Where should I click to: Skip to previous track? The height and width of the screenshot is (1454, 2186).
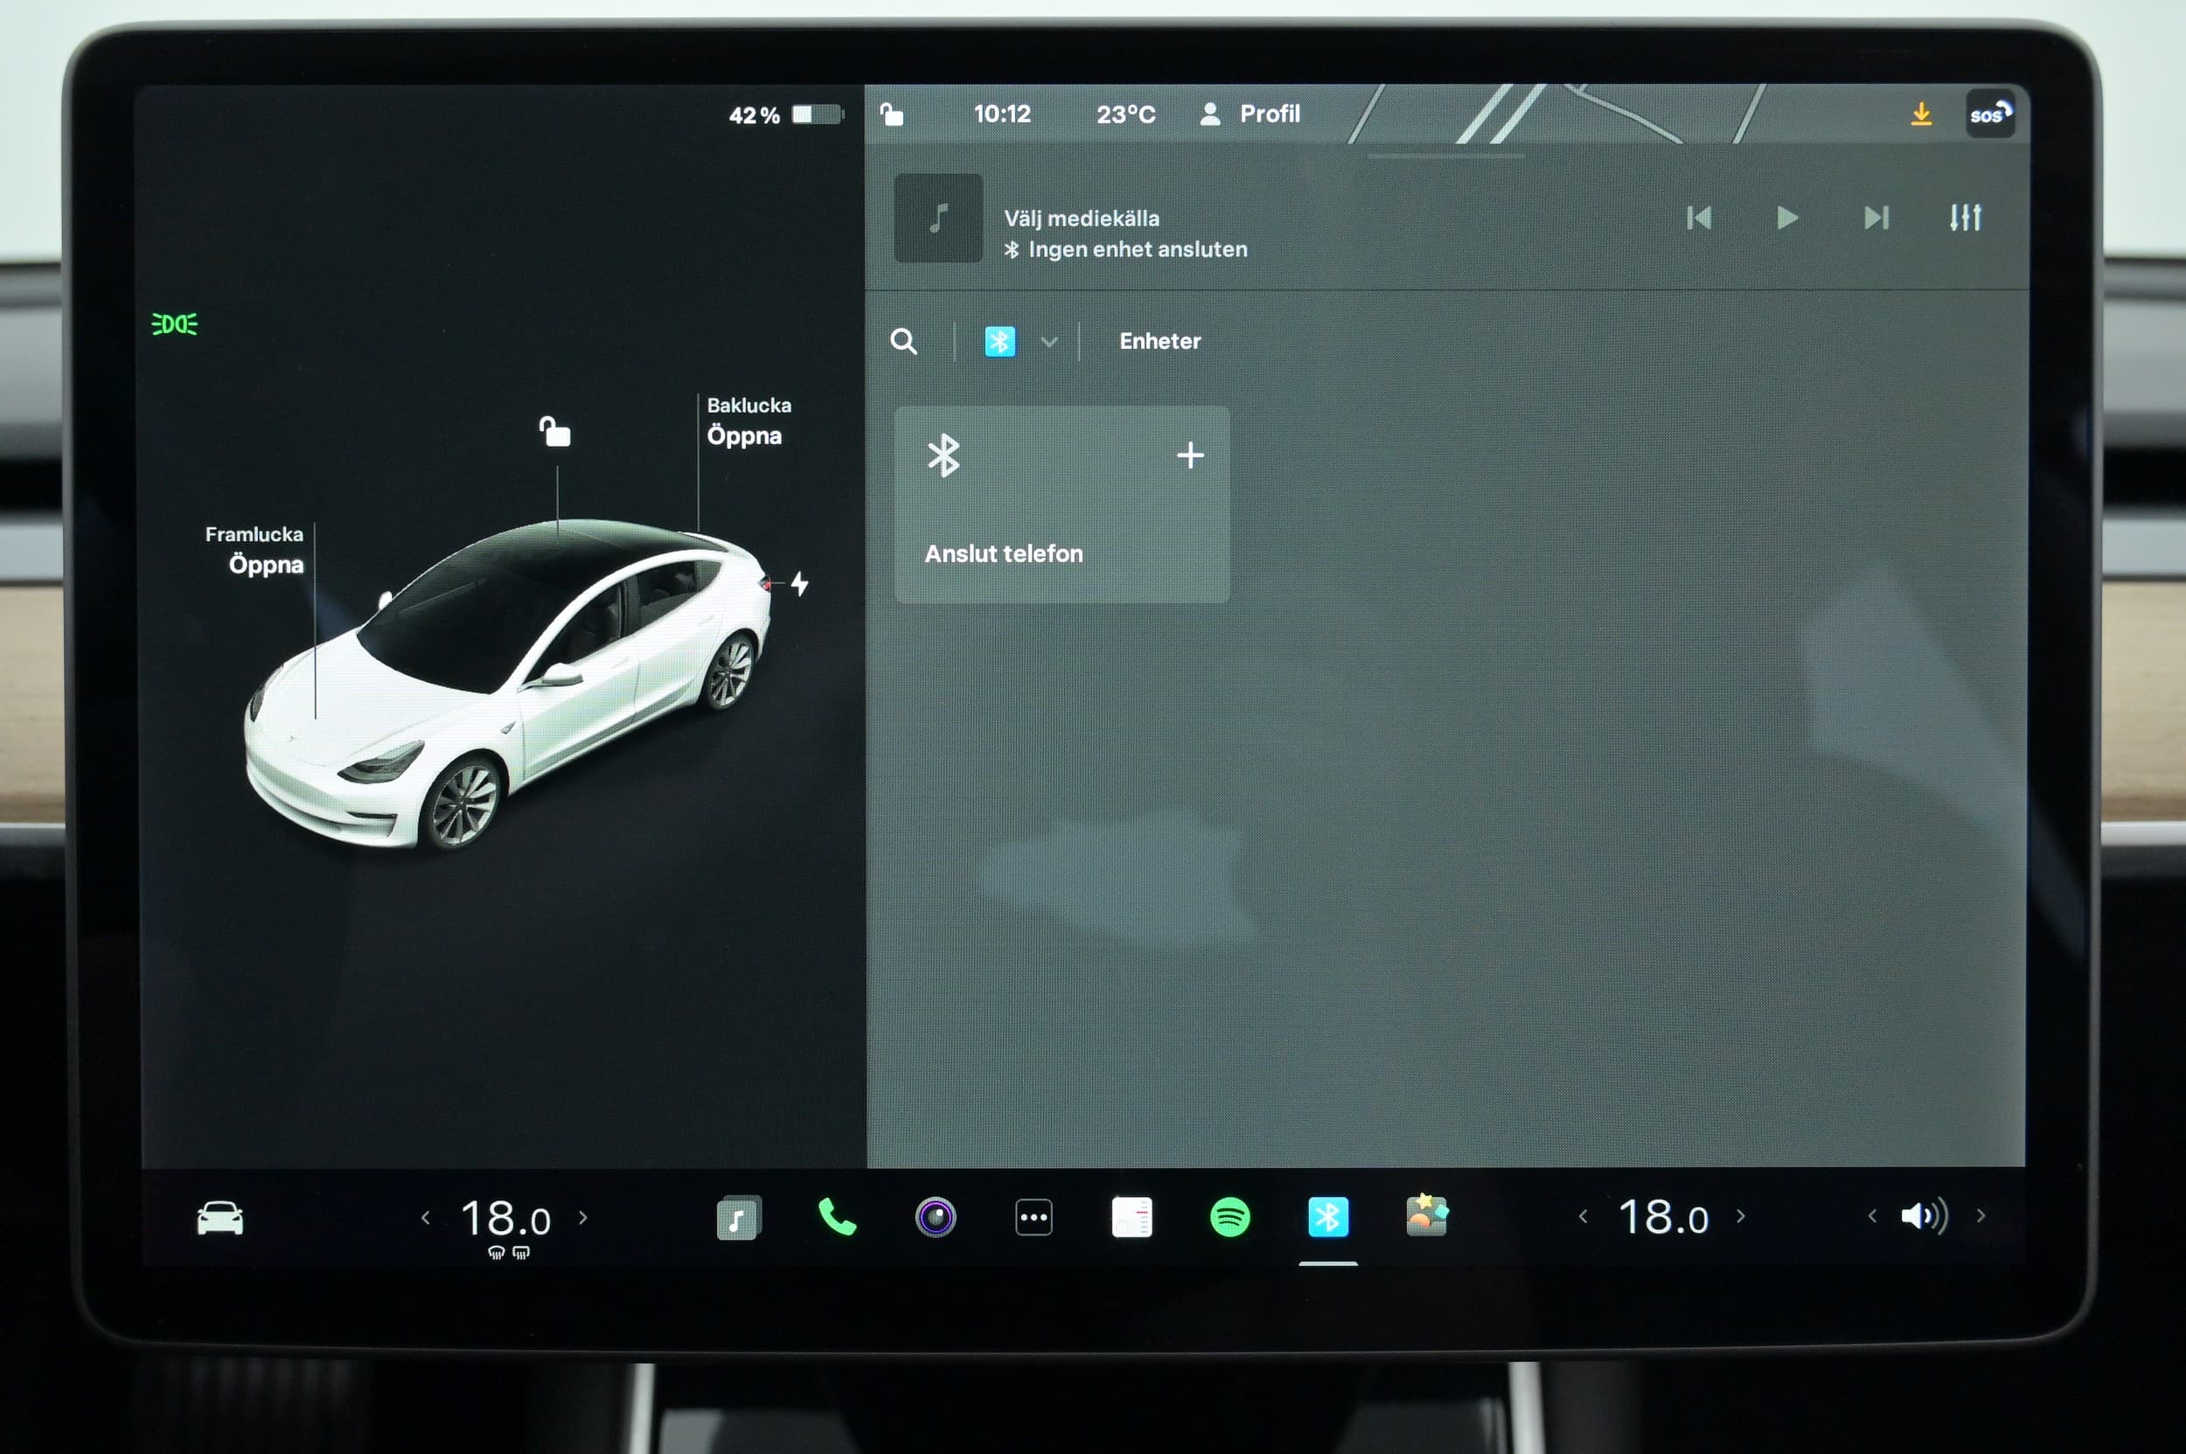(1699, 218)
